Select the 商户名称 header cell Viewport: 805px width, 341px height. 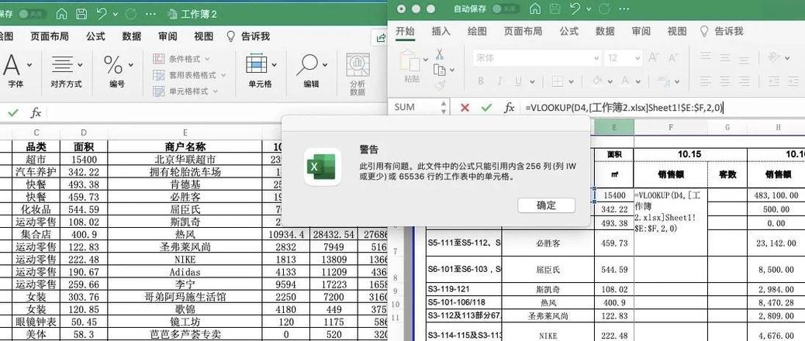[185, 146]
